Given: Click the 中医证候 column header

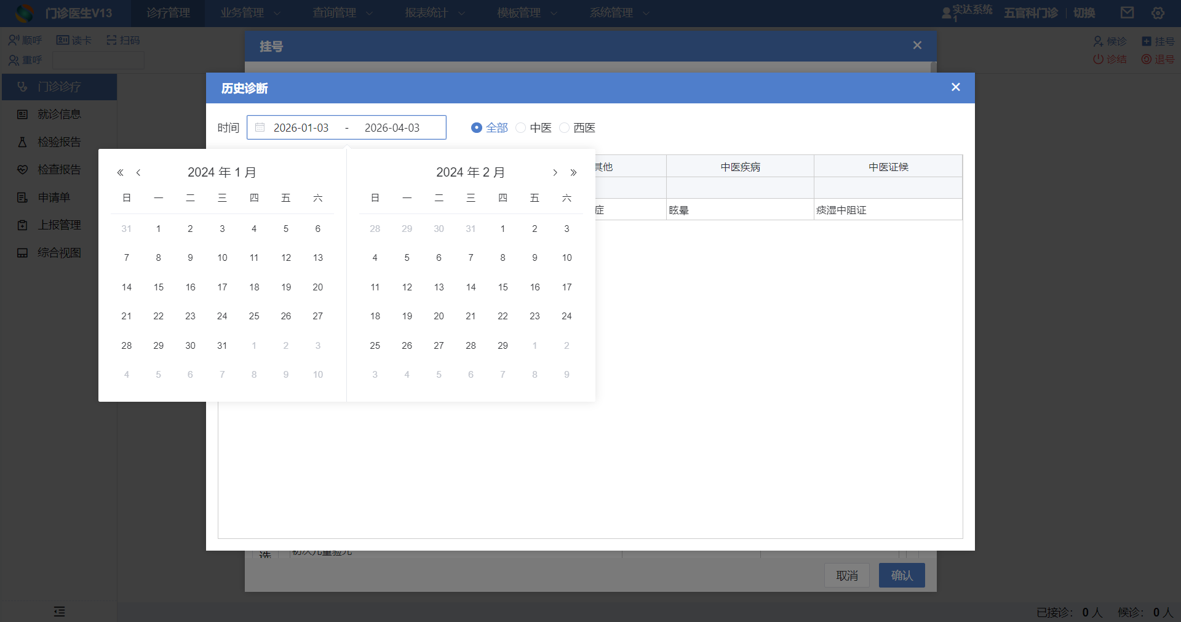Looking at the screenshot, I should 888,167.
